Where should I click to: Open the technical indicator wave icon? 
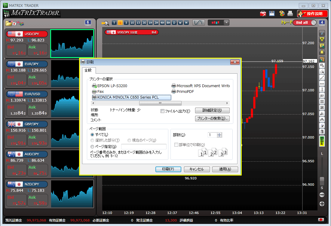click(198, 23)
